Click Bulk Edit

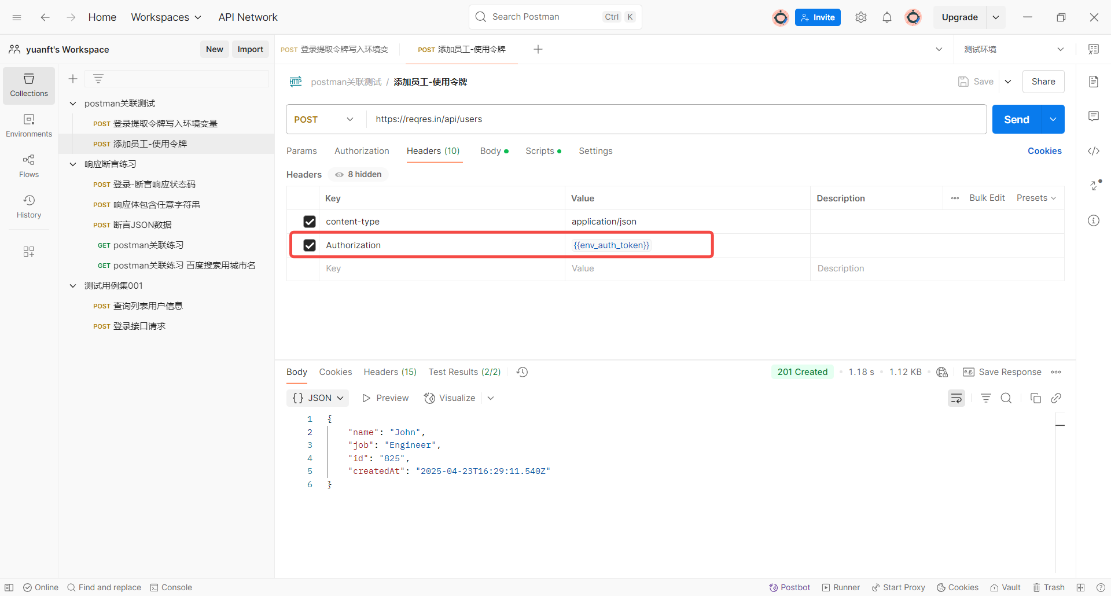tap(987, 198)
